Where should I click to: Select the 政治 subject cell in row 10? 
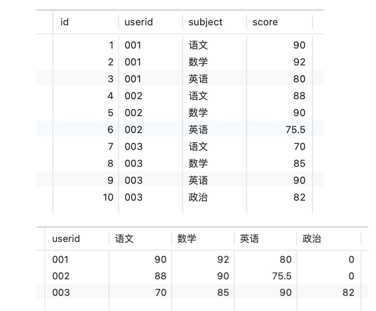(x=198, y=198)
